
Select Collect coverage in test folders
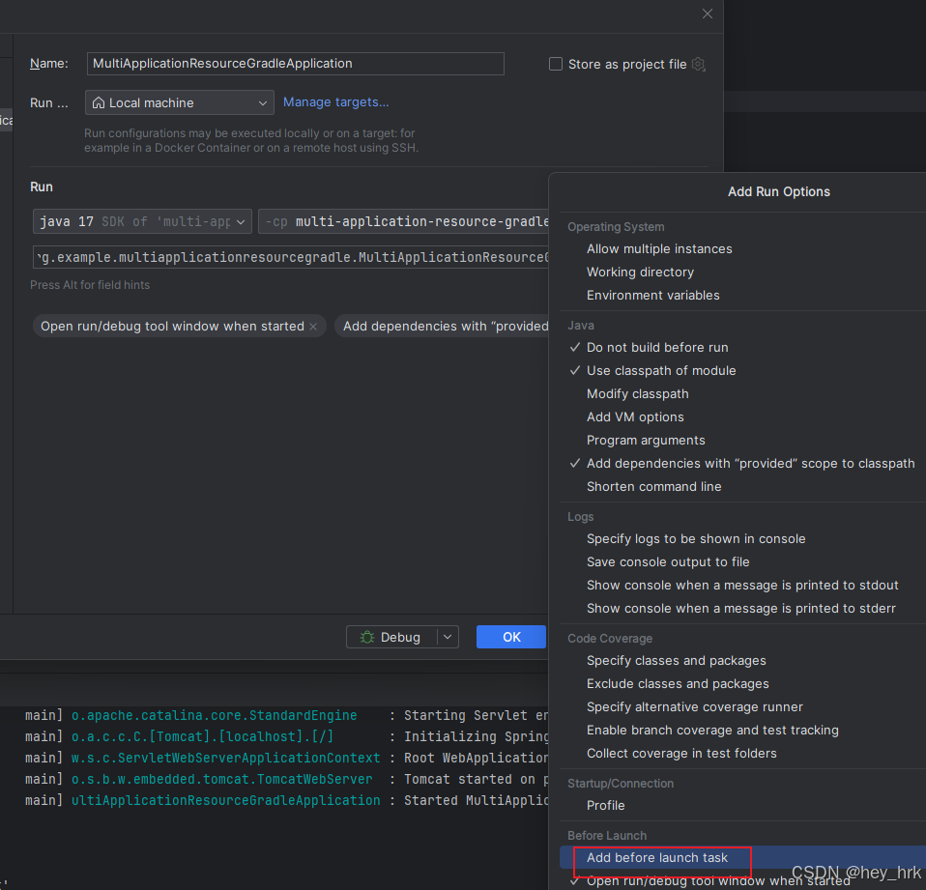pos(681,754)
